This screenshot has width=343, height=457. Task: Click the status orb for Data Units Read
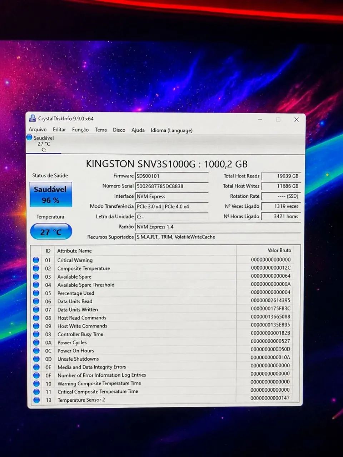(x=36, y=301)
